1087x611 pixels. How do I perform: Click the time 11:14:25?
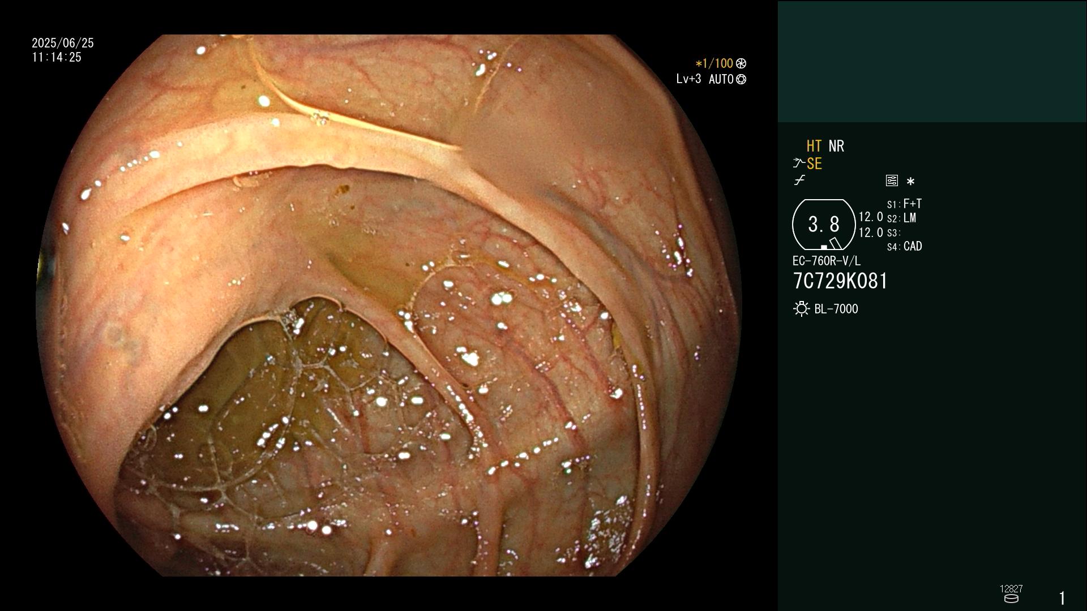coord(57,57)
